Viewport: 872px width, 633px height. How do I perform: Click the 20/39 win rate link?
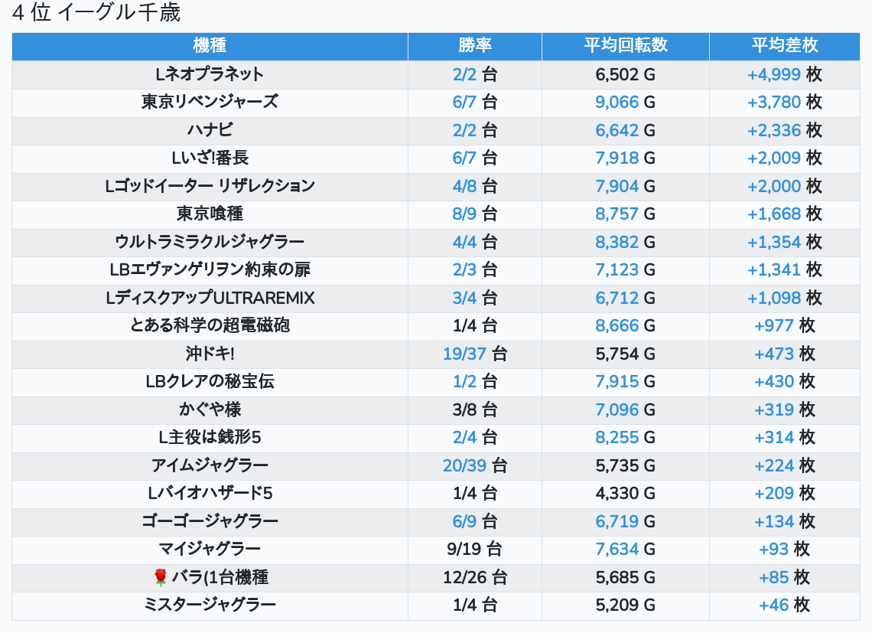[x=464, y=465]
